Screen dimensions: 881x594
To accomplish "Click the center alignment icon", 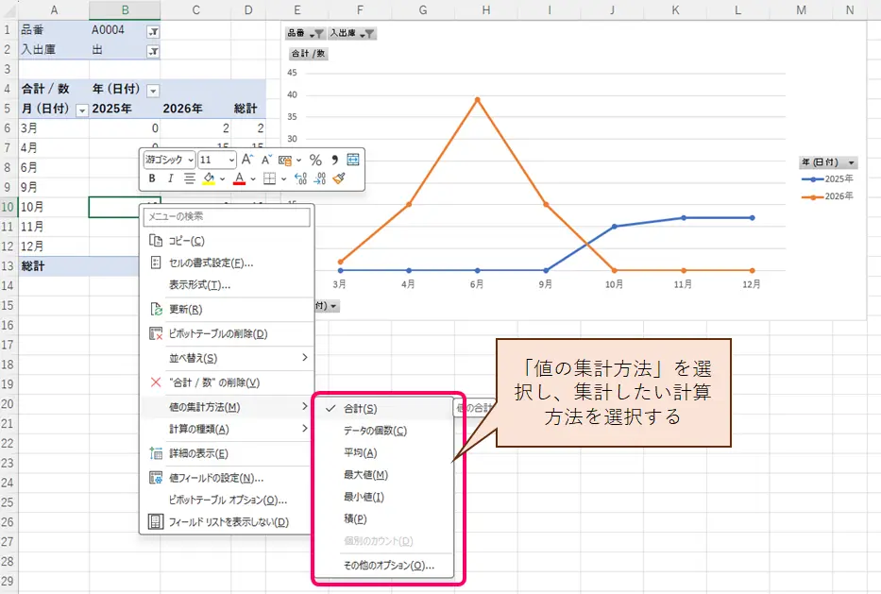I will tap(190, 178).
